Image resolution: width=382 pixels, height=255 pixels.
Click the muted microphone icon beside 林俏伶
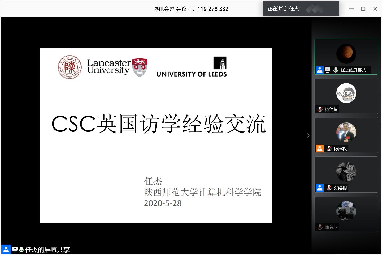pyautogui.click(x=320, y=109)
